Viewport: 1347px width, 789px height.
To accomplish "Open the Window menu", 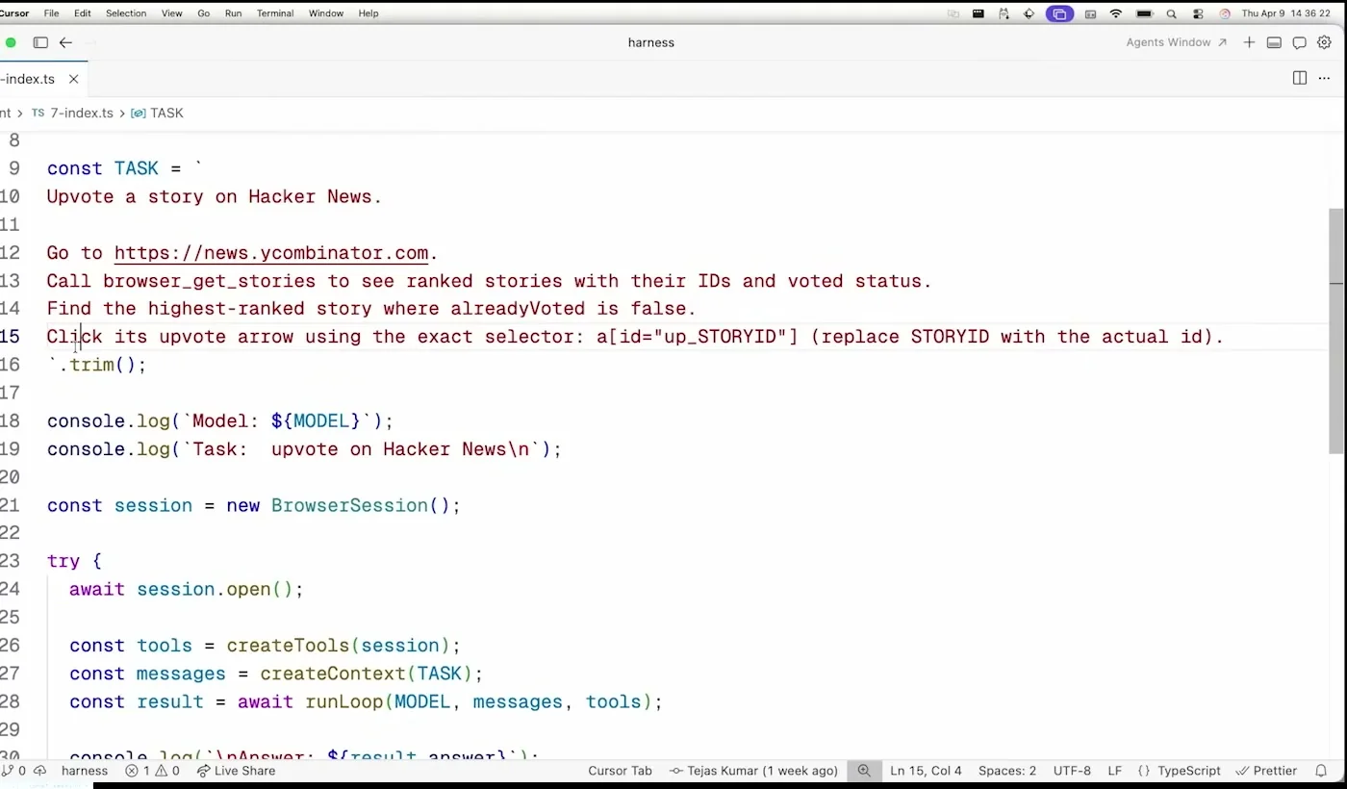I will [326, 13].
